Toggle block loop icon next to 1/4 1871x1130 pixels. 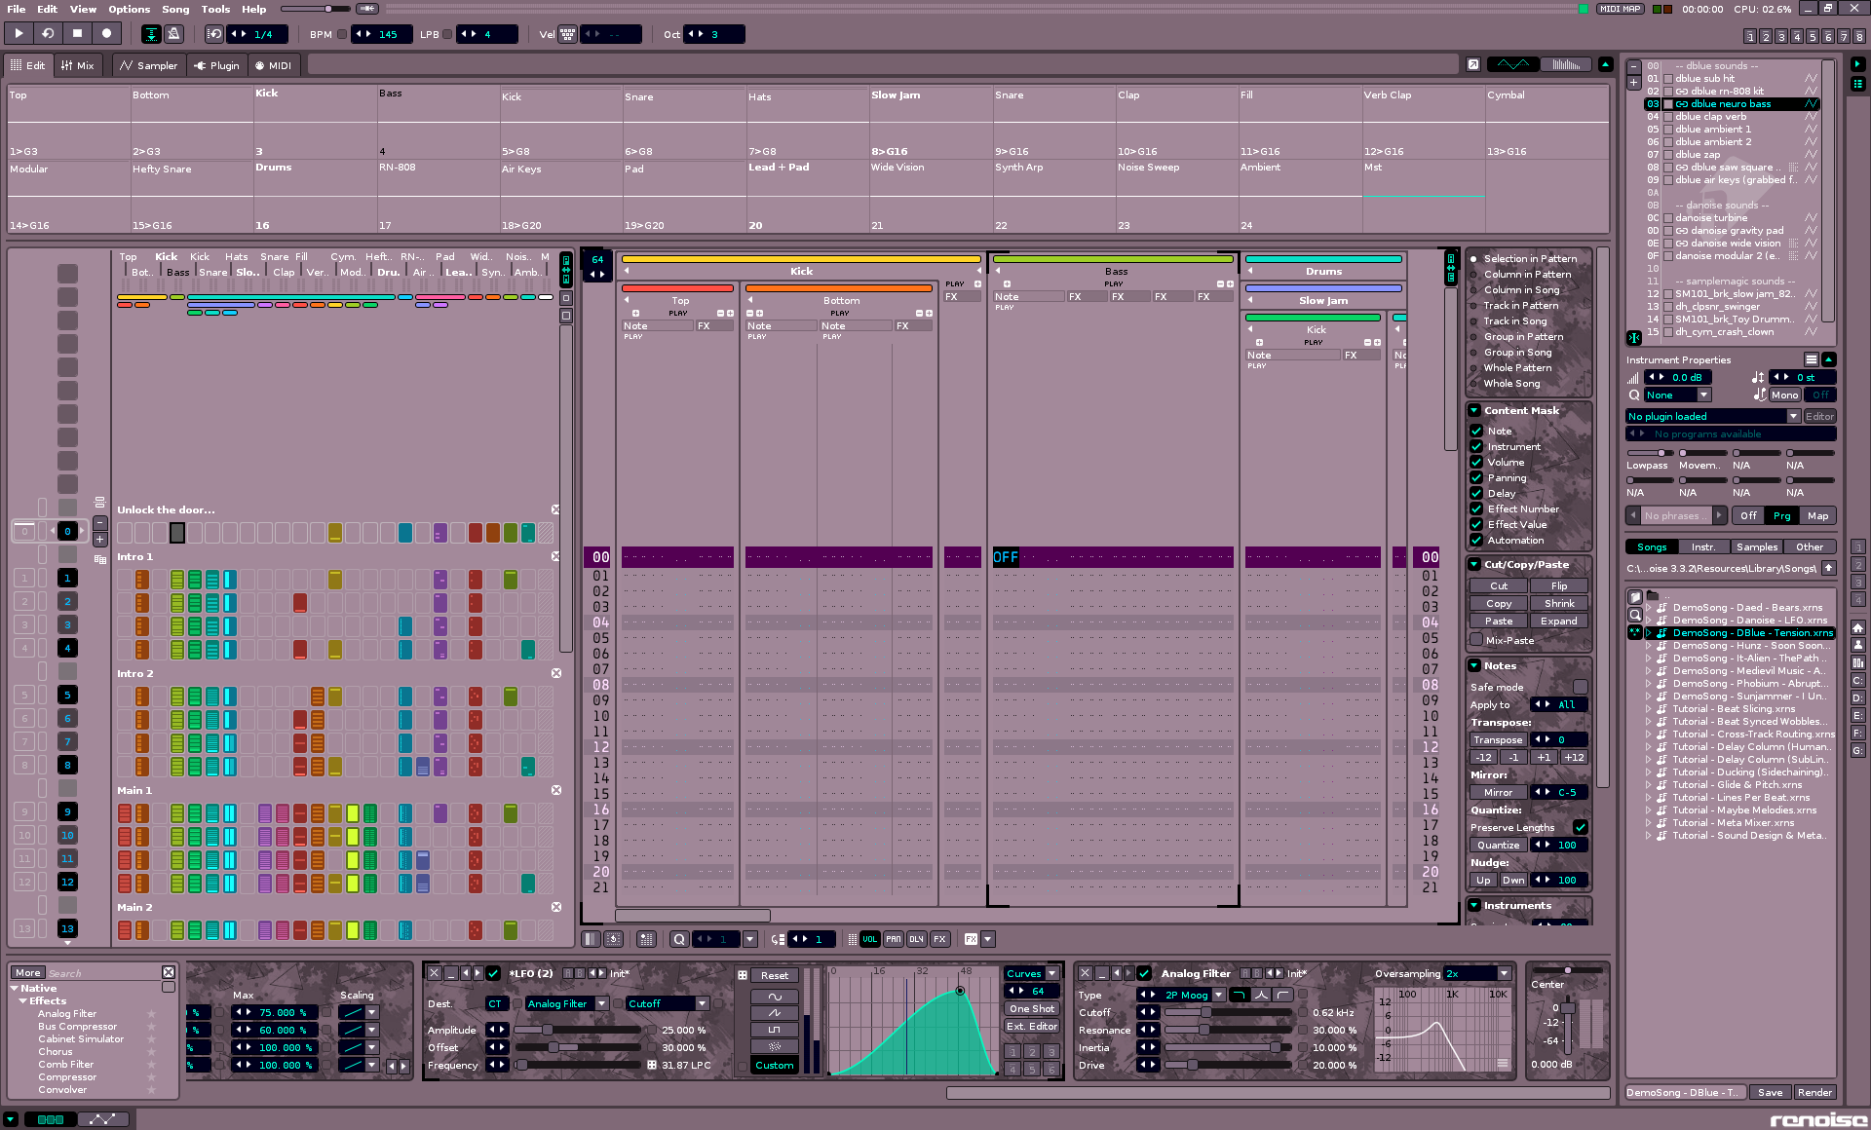click(214, 34)
